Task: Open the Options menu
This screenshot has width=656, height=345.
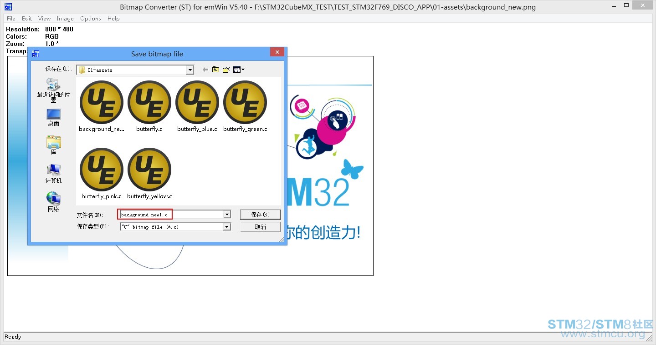Action: point(91,19)
